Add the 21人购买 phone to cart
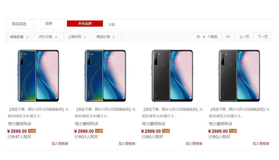 coord(127,143)
